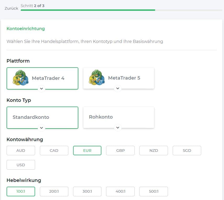Select NZD currency button

coord(154,151)
